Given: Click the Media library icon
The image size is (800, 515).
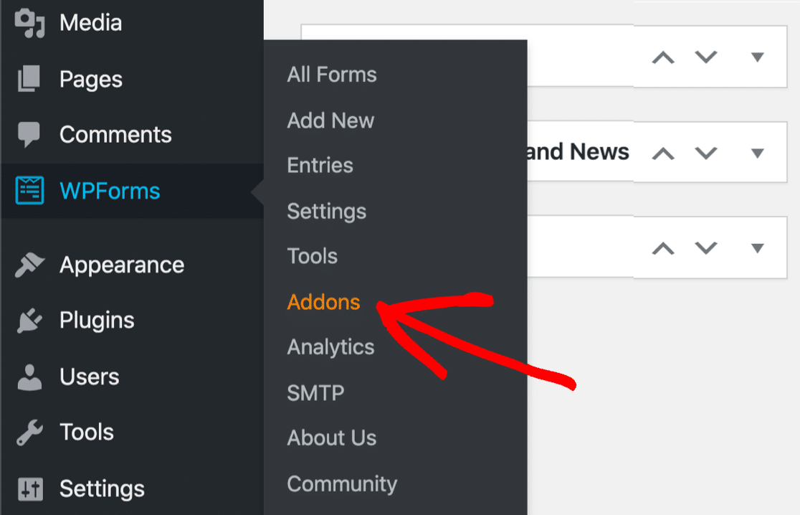Looking at the screenshot, I should click(30, 23).
